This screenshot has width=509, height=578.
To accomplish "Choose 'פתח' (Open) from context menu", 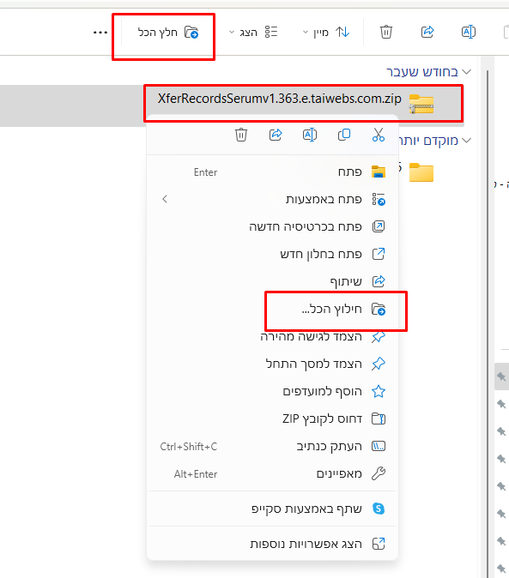I will coord(273,172).
